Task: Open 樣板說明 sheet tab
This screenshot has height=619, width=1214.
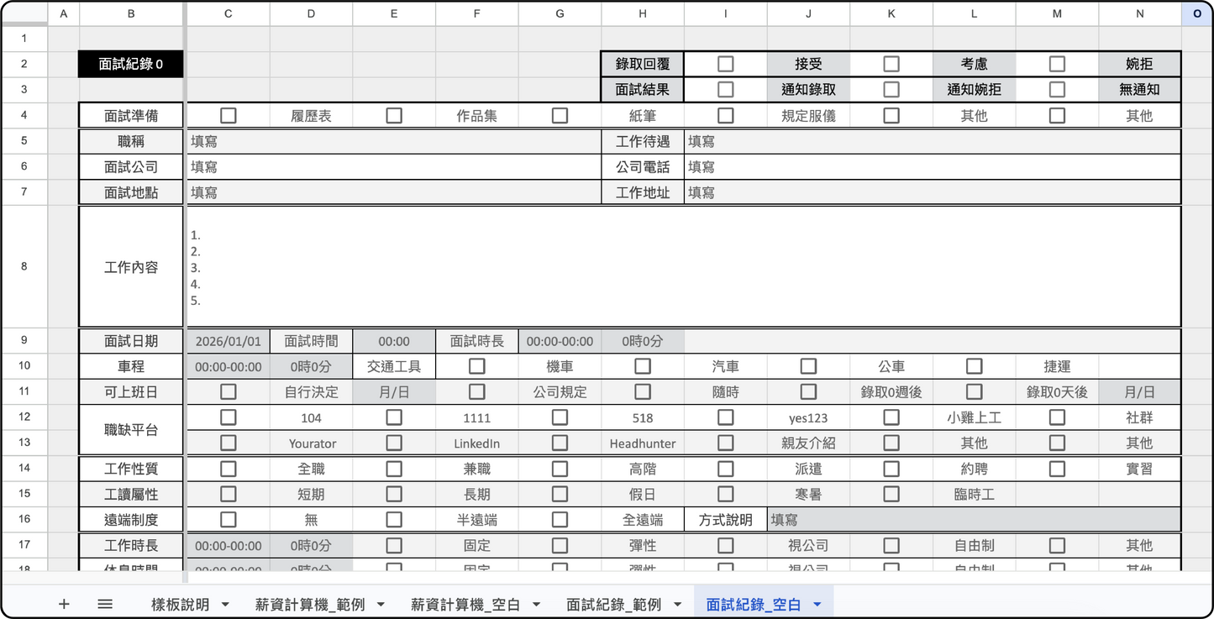Action: tap(181, 605)
